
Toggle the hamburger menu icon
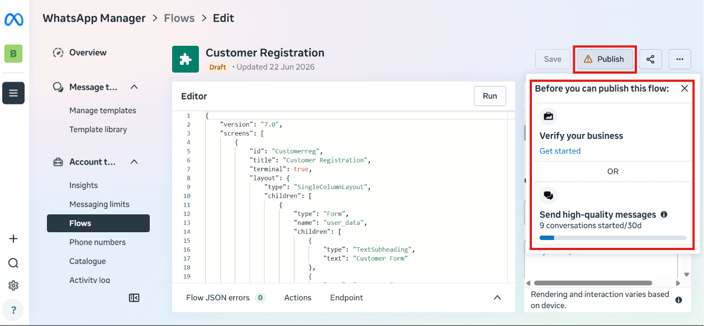point(13,93)
